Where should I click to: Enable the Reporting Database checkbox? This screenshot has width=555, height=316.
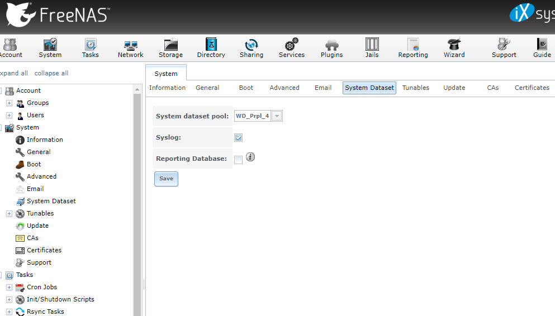click(239, 160)
